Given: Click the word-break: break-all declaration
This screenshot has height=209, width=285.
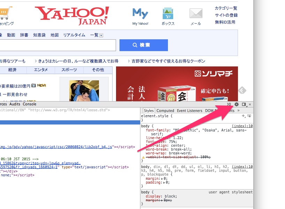Looking at the screenshot, I should (x=169, y=149).
